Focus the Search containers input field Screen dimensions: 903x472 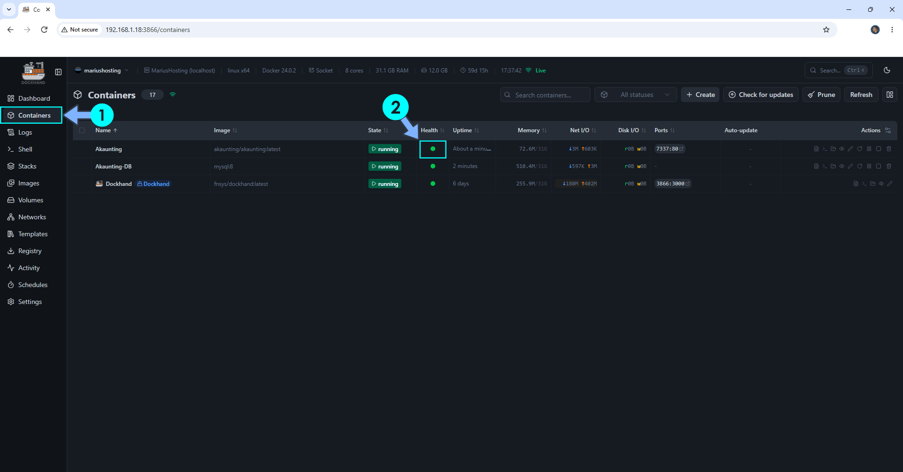tap(545, 95)
